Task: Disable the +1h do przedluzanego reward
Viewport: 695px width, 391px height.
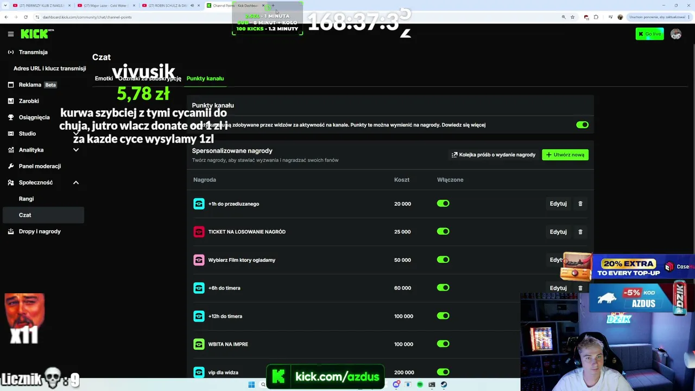Action: click(x=443, y=204)
